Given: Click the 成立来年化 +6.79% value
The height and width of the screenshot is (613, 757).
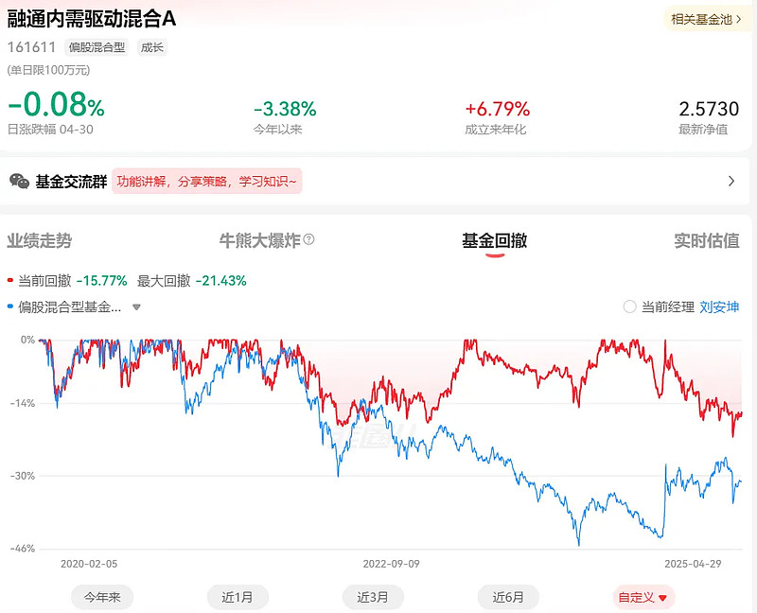Looking at the screenshot, I should [498, 109].
